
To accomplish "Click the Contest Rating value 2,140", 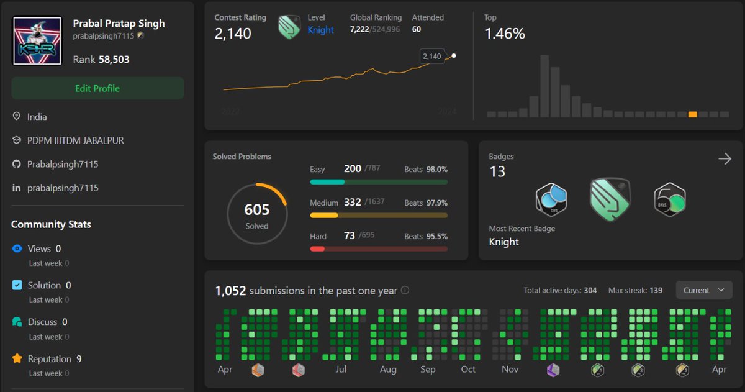I will (233, 34).
